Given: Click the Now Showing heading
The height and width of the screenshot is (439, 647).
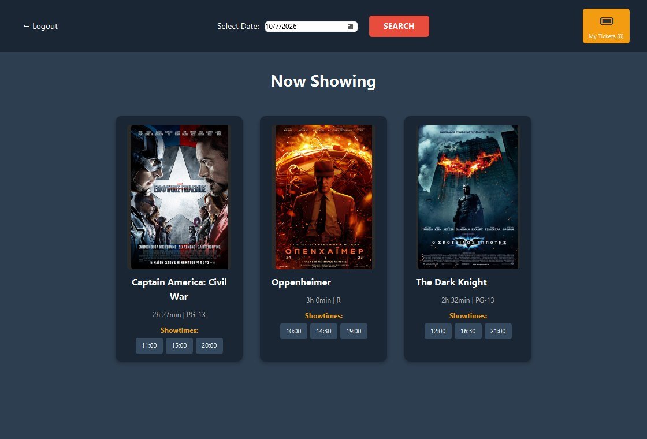Looking at the screenshot, I should pos(323,81).
